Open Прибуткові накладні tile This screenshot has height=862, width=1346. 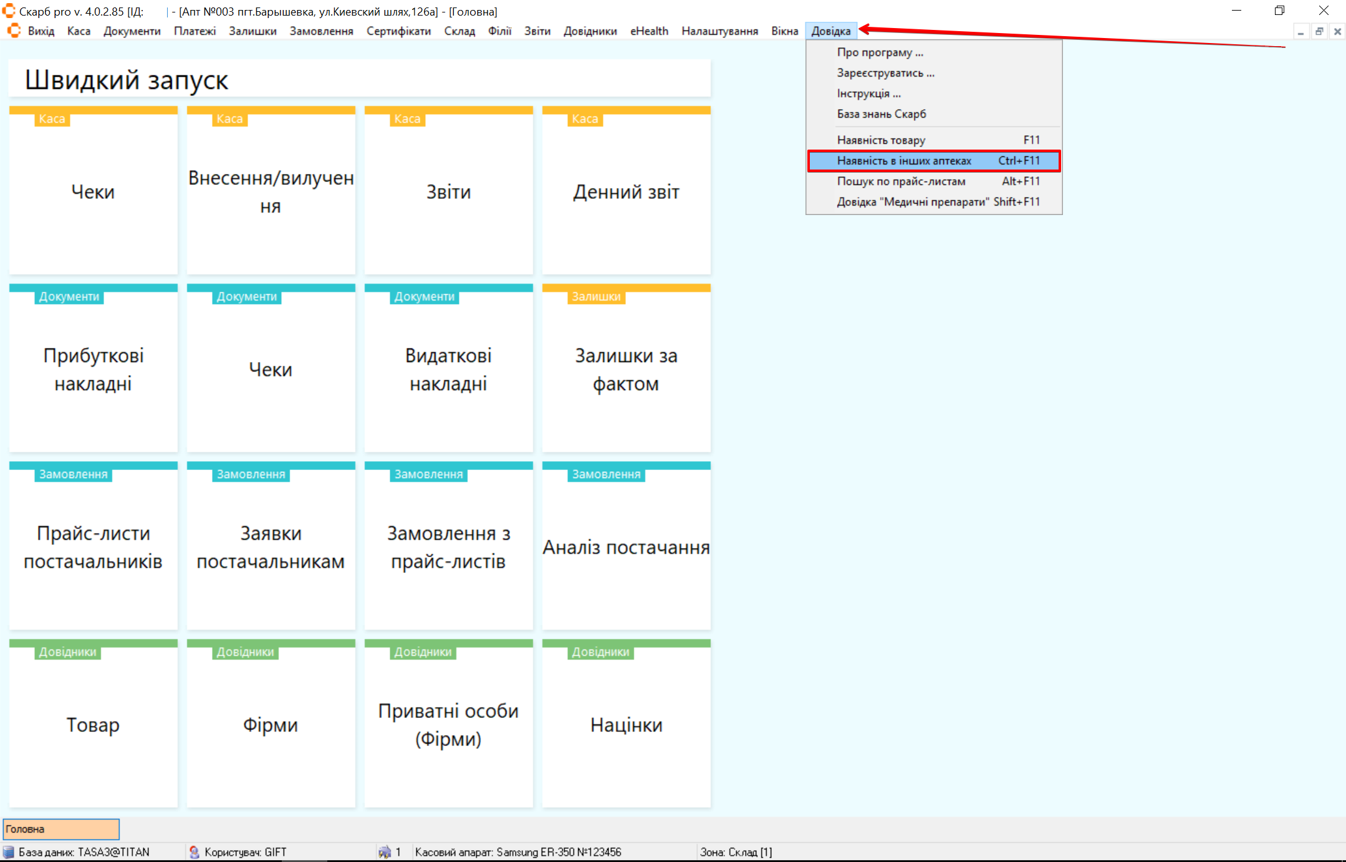(x=93, y=369)
